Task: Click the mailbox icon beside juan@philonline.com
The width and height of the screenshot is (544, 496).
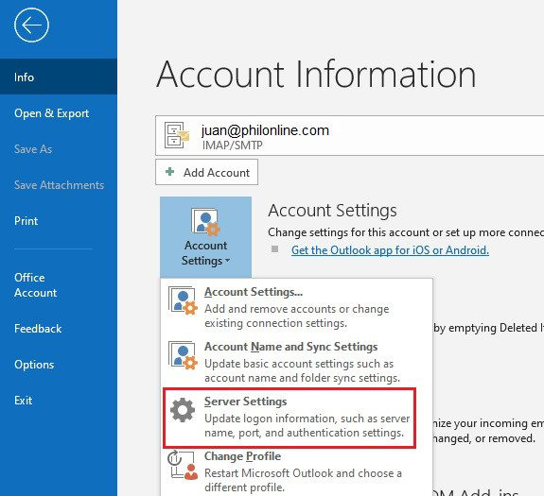Action: coord(177,135)
